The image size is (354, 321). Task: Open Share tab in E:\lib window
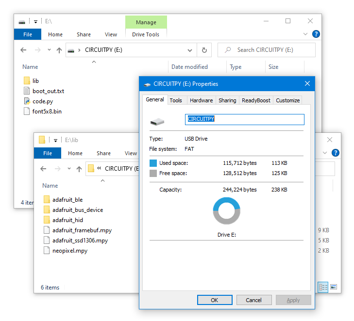point(103,153)
